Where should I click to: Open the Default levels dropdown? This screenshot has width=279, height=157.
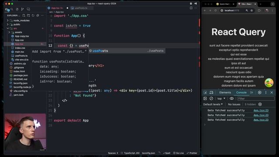[213, 104]
